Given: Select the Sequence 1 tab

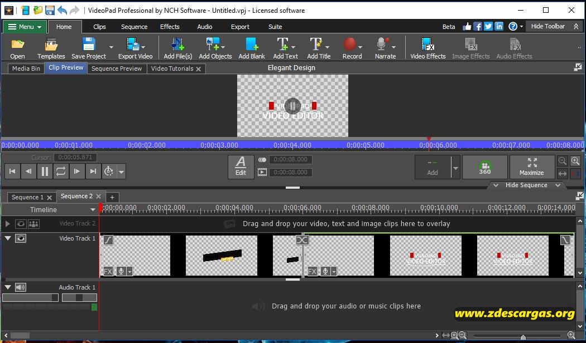Looking at the screenshot, I should tap(27, 197).
